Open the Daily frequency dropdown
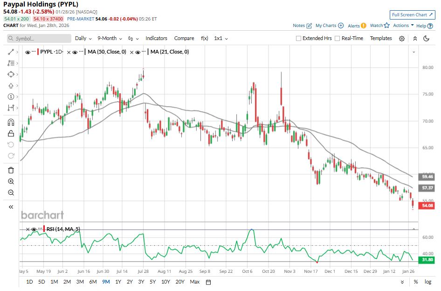 pyautogui.click(x=83, y=39)
